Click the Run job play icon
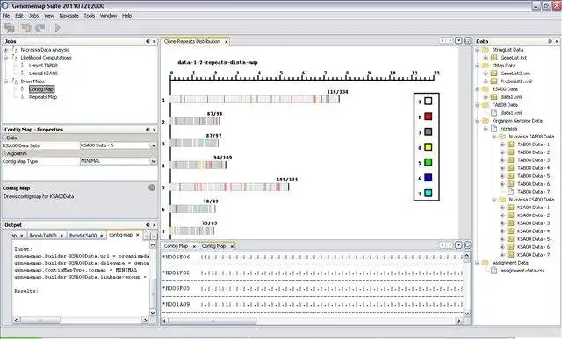Screen dimensions: 562x339 point(57,27)
